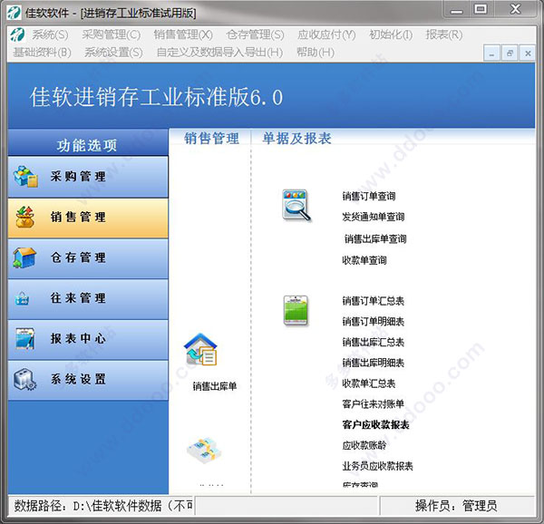
Task: Open 销售订单明细表 report
Action: click(374, 322)
